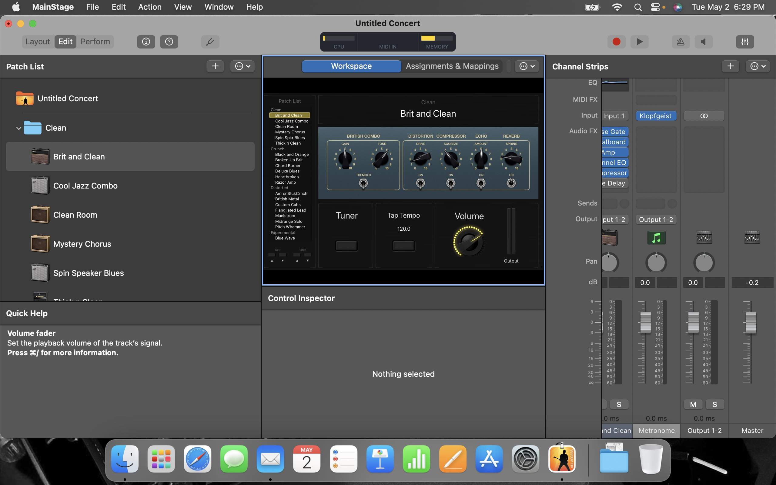Click the Metronome channel strip note icon

coord(656,238)
